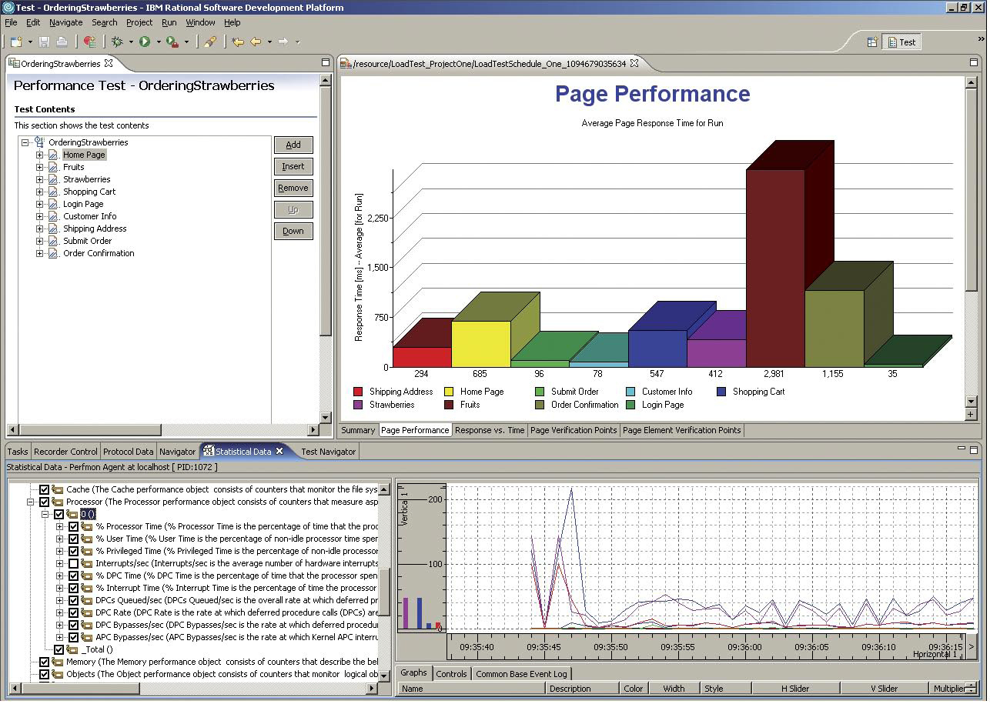Expand the DPCs Queued/sec counter node
This screenshot has height=704, width=990.
(x=60, y=600)
